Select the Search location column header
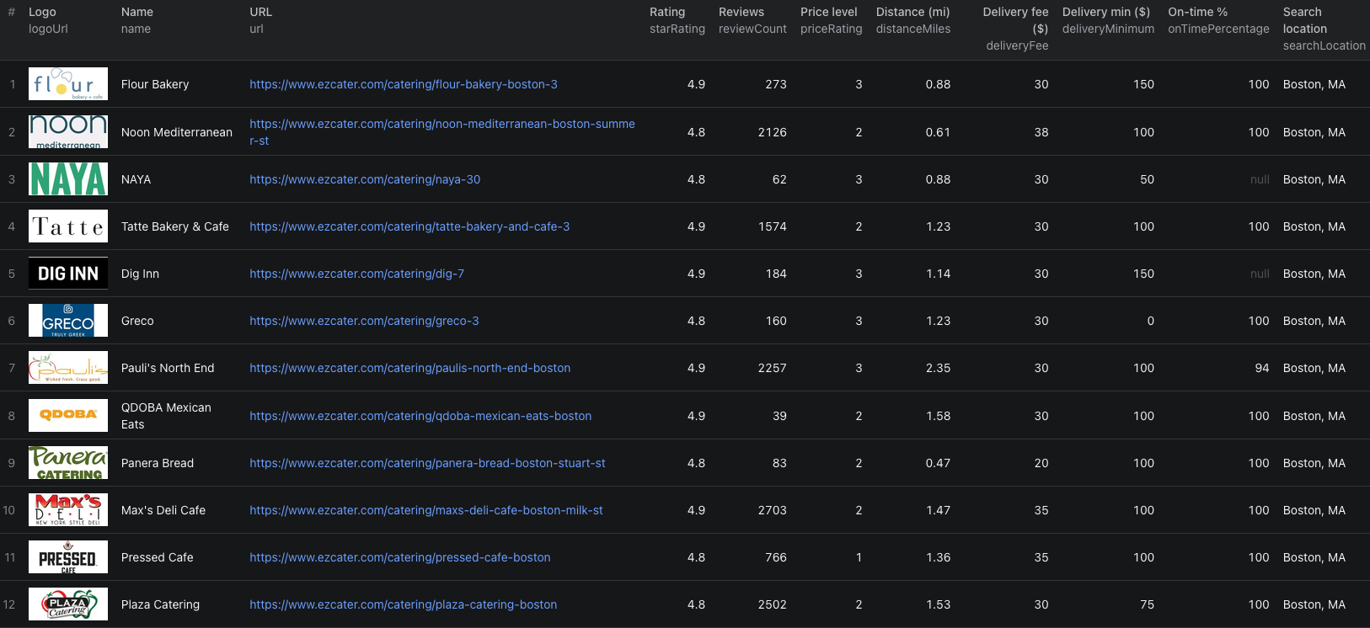Viewport: 1370px width, 628px height. click(x=1325, y=29)
